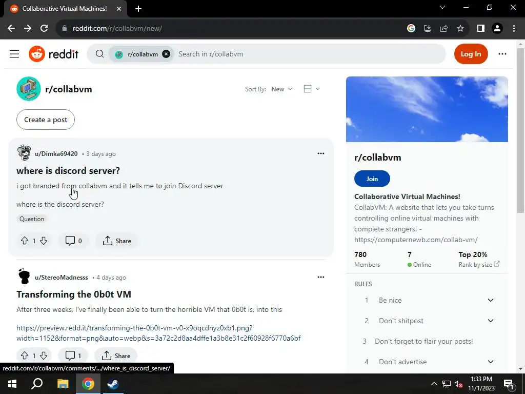
Task: Open the Reddit hamburger menu
Action: (14, 54)
